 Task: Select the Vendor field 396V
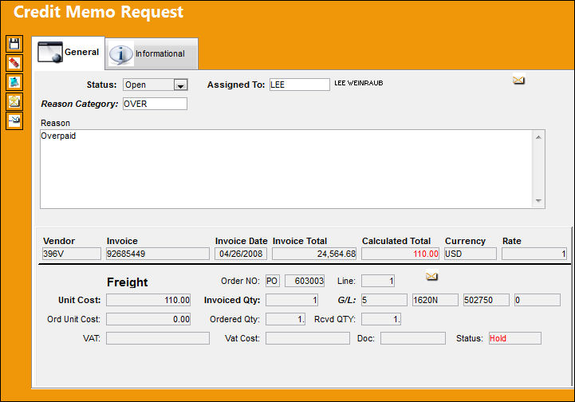pos(72,254)
